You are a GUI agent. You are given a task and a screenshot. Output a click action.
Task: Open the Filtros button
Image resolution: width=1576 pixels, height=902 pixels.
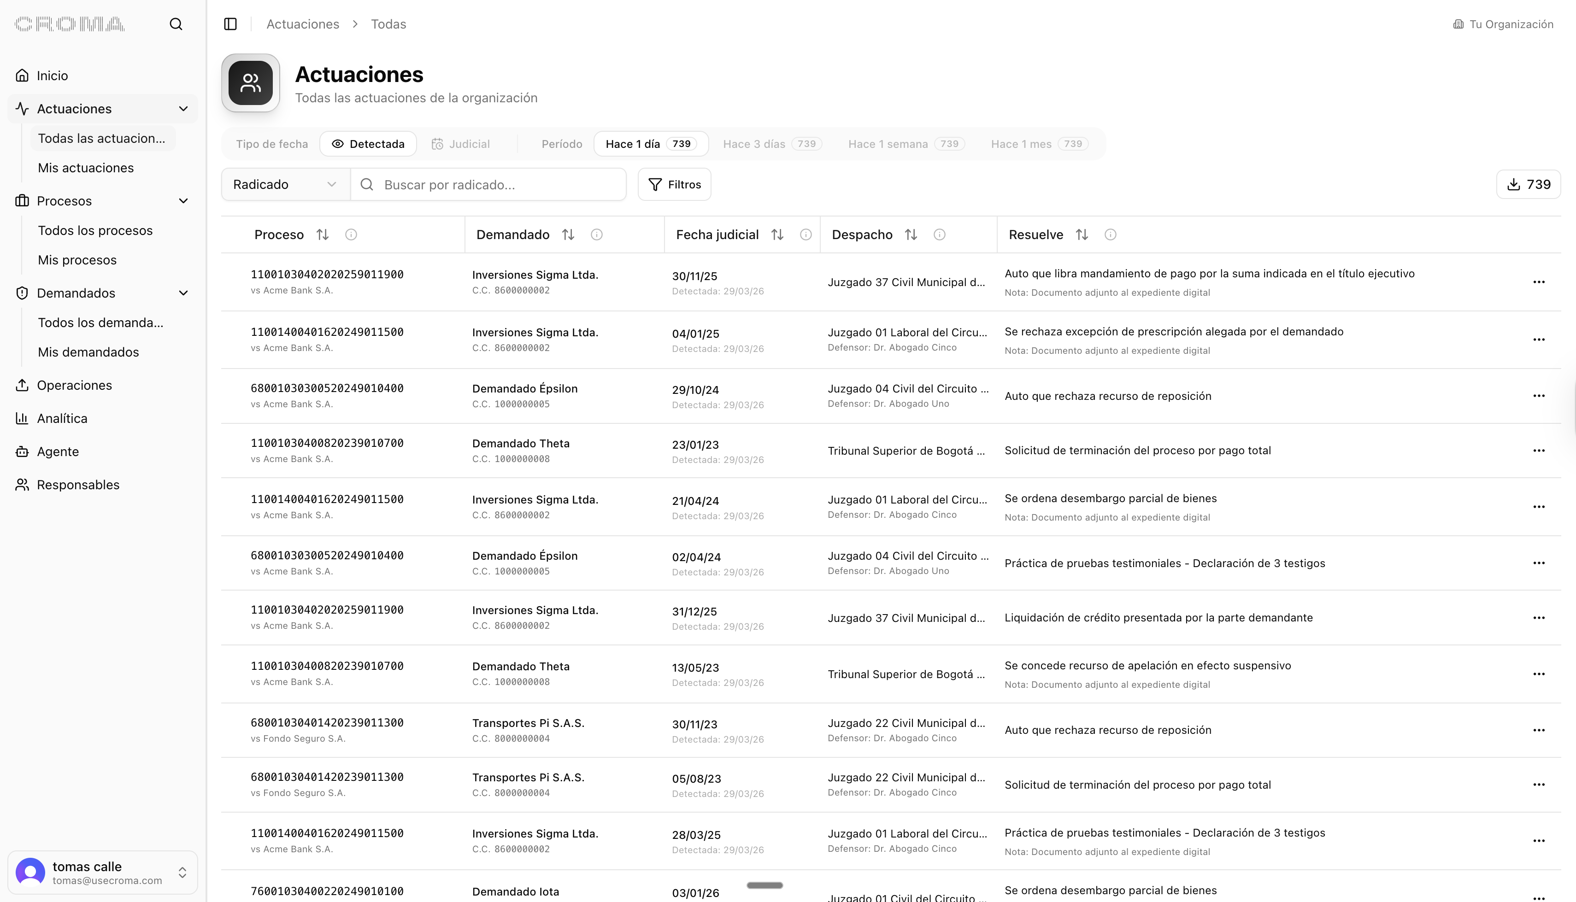click(x=674, y=185)
